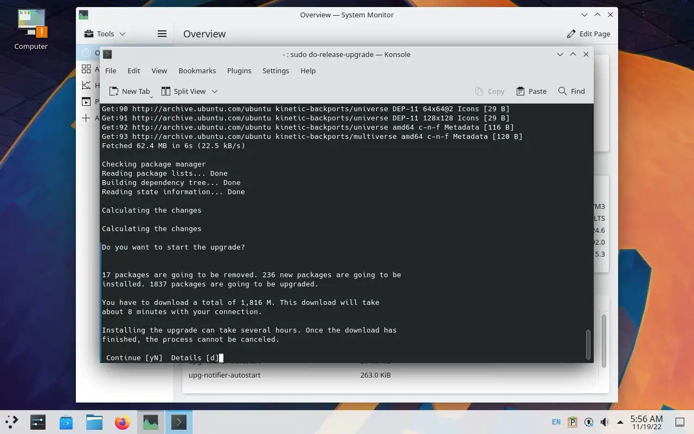Switch to Konsole taskbar entry
Image resolution: width=694 pixels, height=434 pixels.
(179, 422)
